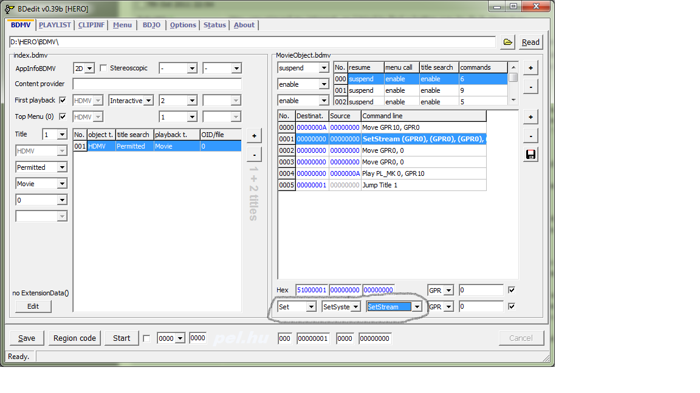Click the Region code button
The width and height of the screenshot is (700, 393).
(x=74, y=338)
